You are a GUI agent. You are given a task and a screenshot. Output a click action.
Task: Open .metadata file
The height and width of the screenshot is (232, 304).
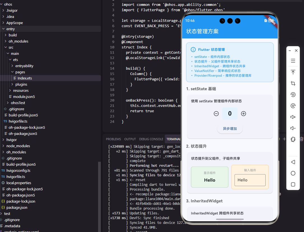tap(12, 226)
